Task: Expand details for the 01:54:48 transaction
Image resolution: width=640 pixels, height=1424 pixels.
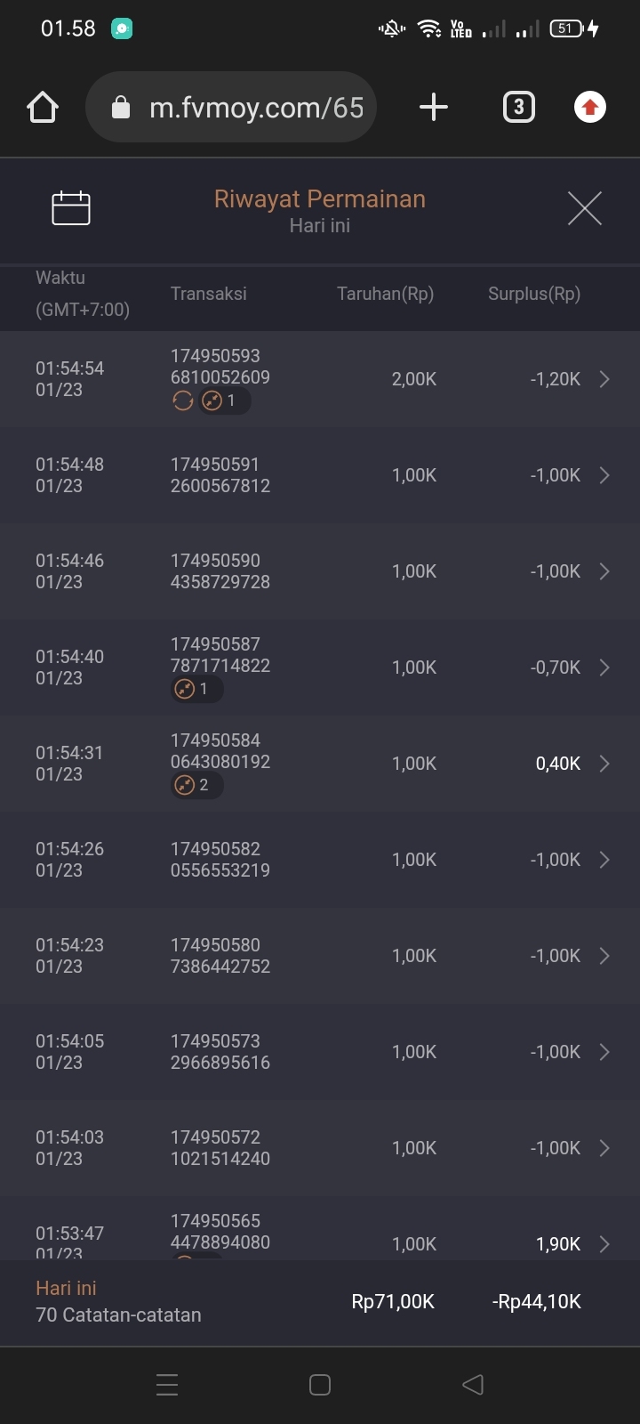Action: click(x=604, y=475)
